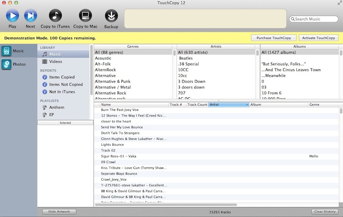The height and width of the screenshot is (217, 343).
Task: Click the Play button icon
Action: coord(12,16)
